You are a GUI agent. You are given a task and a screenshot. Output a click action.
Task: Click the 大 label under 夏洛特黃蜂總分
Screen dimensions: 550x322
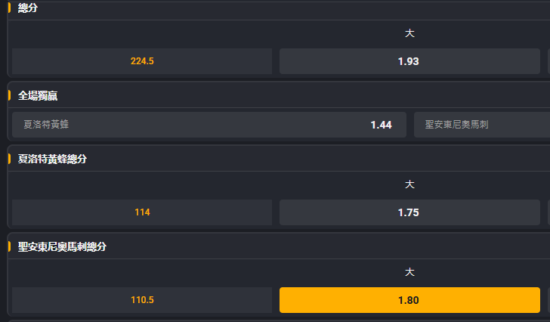coord(409,184)
